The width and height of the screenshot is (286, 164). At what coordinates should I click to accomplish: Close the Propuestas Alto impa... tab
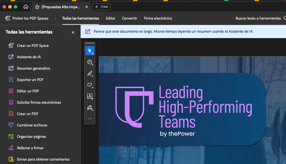87,7
